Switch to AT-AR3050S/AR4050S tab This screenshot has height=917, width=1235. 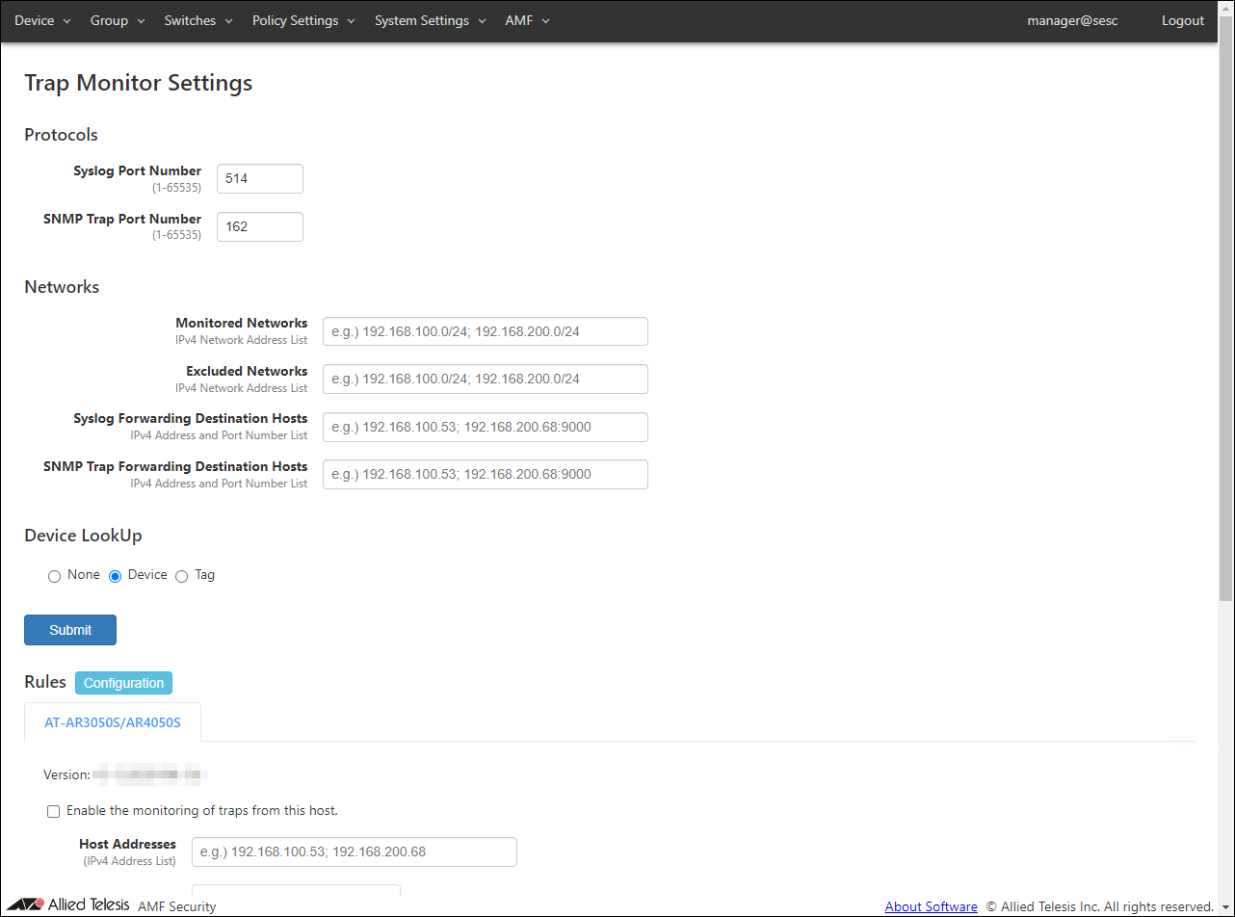112,722
